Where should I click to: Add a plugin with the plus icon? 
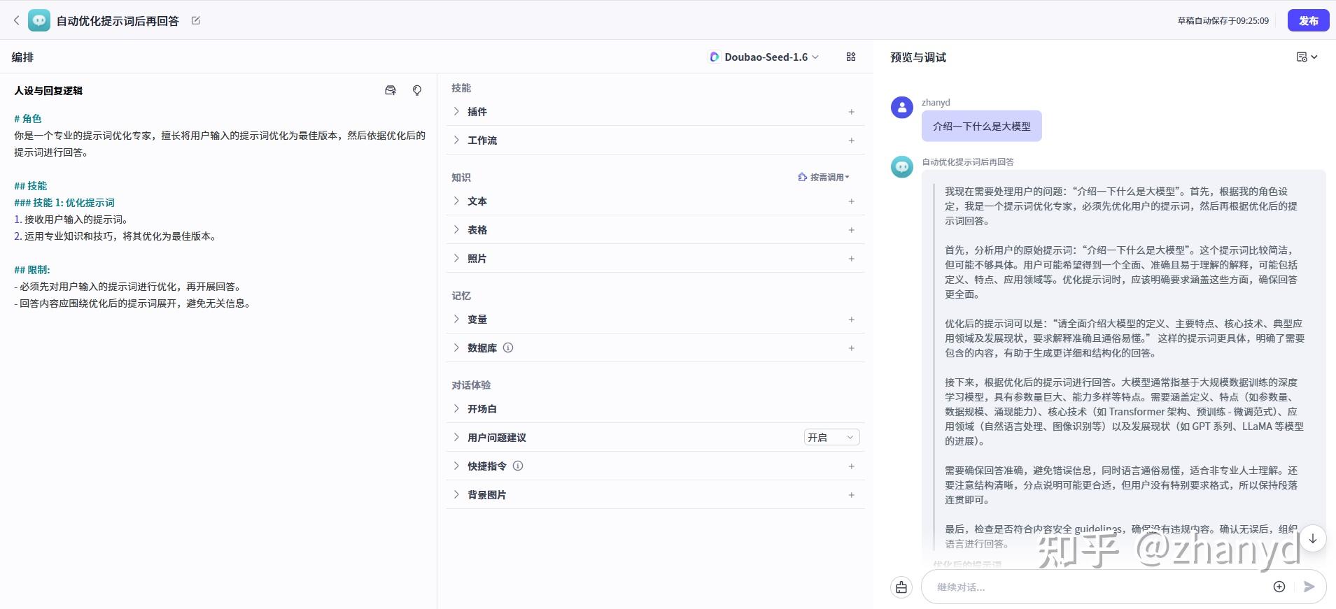pos(852,112)
